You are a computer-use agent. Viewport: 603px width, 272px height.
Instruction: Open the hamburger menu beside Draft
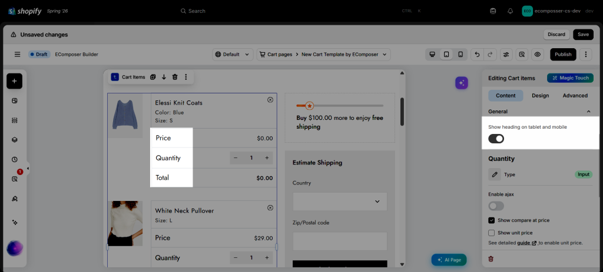(x=17, y=55)
